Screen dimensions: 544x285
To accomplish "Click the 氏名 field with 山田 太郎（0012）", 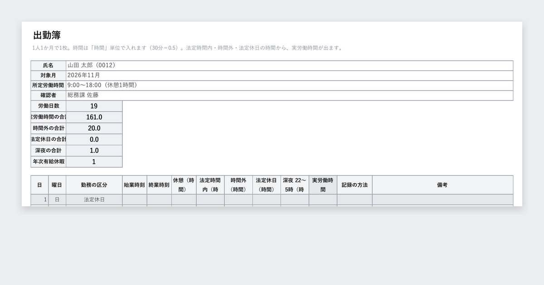I will [290, 66].
